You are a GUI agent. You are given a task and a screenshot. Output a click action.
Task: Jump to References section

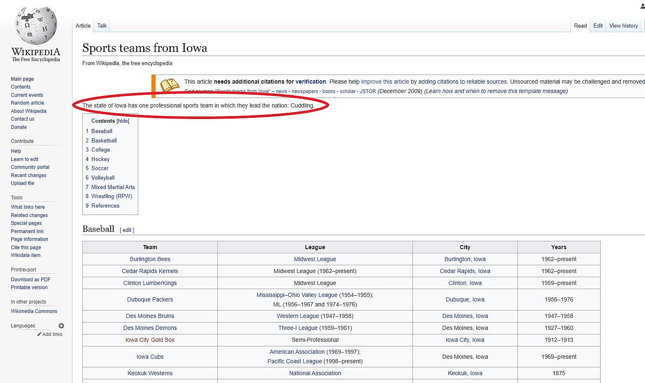(x=105, y=206)
